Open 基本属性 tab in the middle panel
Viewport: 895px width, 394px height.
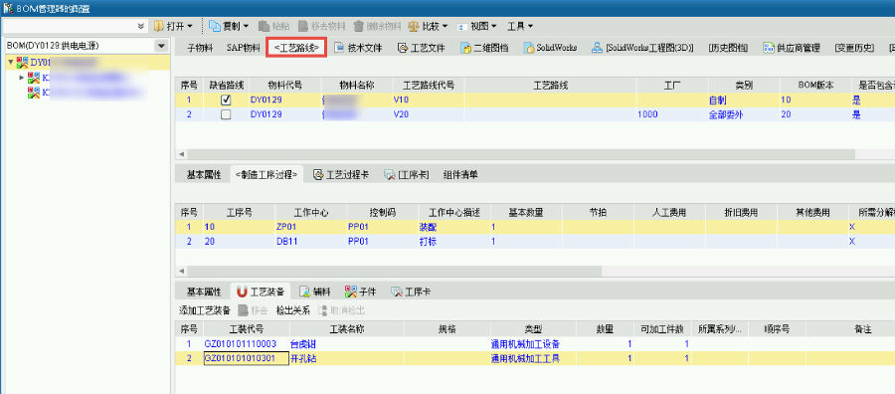click(204, 175)
